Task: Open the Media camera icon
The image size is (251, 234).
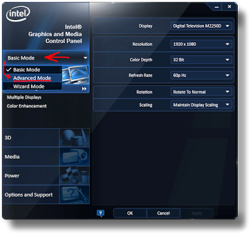Action: click(75, 156)
